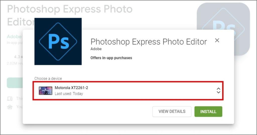This screenshot has height=135, width=257.
Task: Click the up-down chevron arrows on device selector
Action: [218, 90]
